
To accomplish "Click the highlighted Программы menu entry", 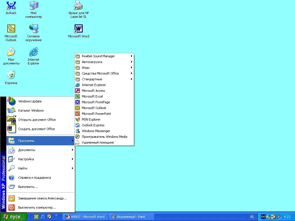I will point(40,141).
